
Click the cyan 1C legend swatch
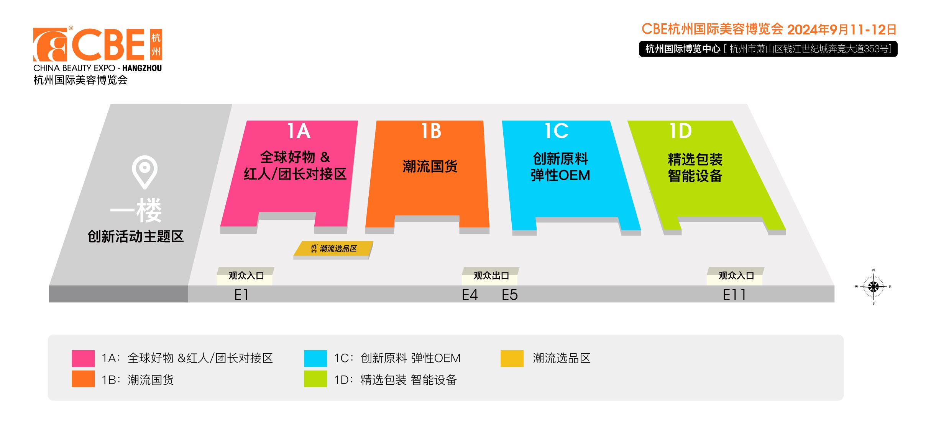point(315,358)
